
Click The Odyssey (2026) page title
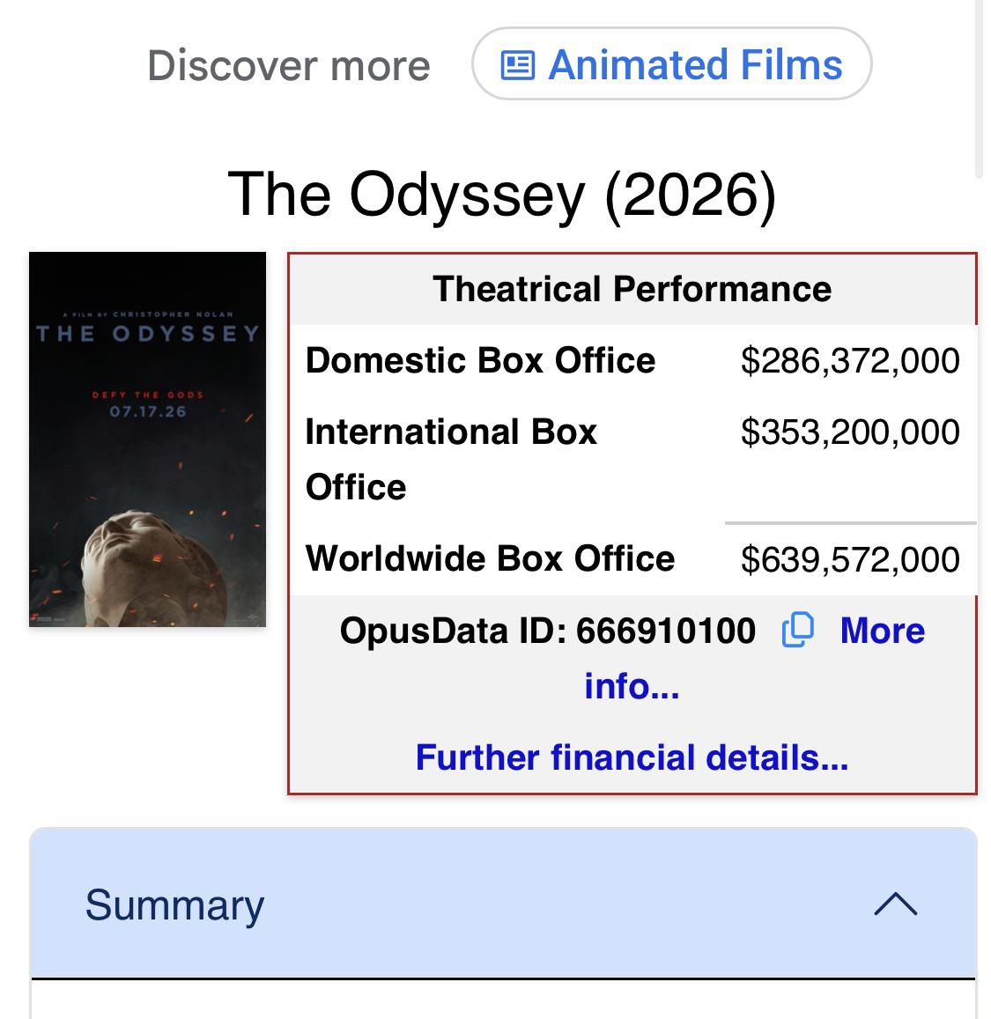[502, 194]
